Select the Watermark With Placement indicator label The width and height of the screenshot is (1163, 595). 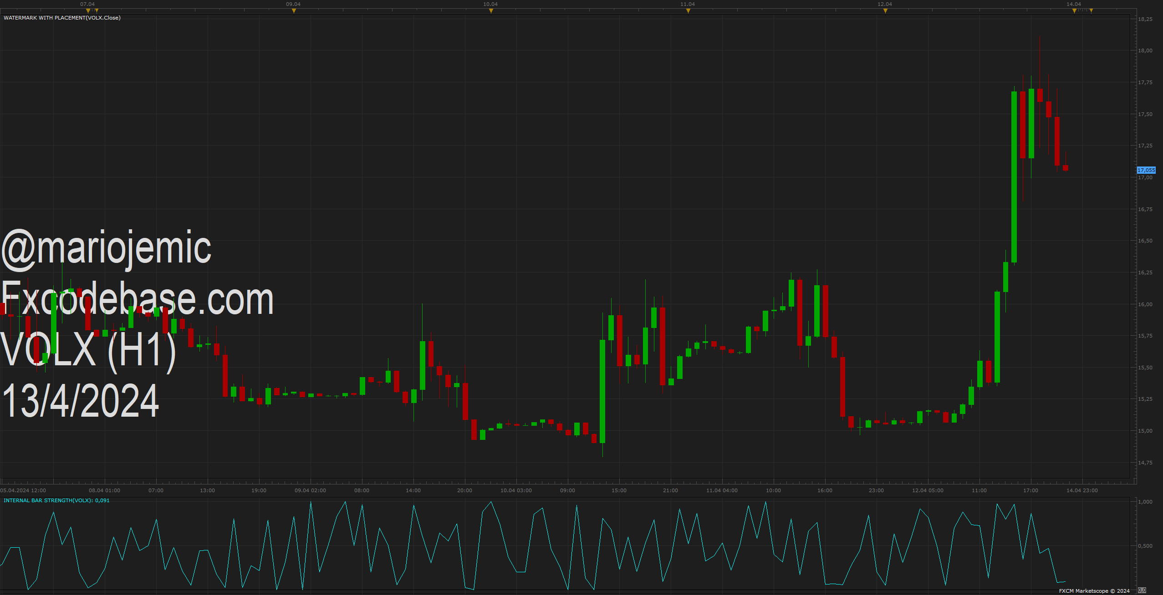tap(62, 18)
